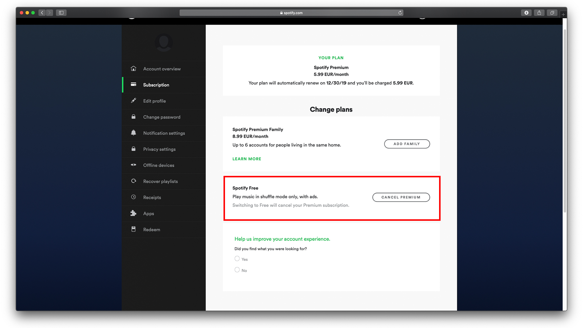Click the renewal date '12/30/19' text
The height and width of the screenshot is (328, 583).
click(336, 83)
